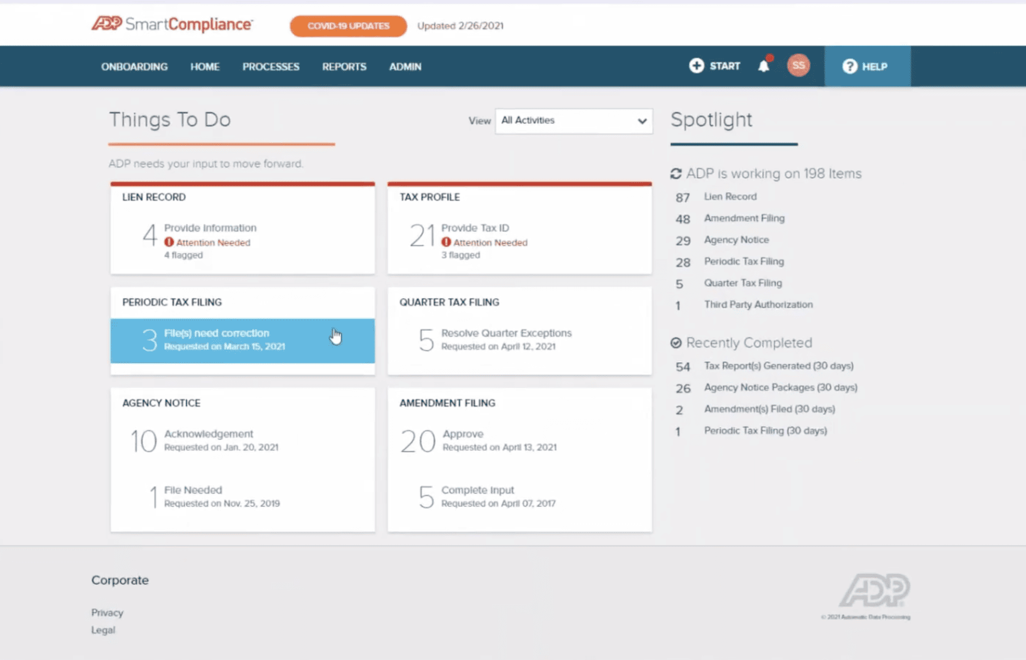Image resolution: width=1026 pixels, height=660 pixels.
Task: Click the refresh icon beside ADP is working
Action: [677, 173]
